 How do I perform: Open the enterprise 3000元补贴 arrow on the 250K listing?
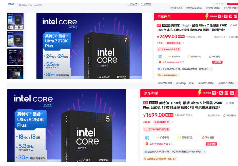[x=205, y=152]
